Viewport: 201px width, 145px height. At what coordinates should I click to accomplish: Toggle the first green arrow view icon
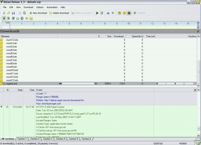(4, 18)
